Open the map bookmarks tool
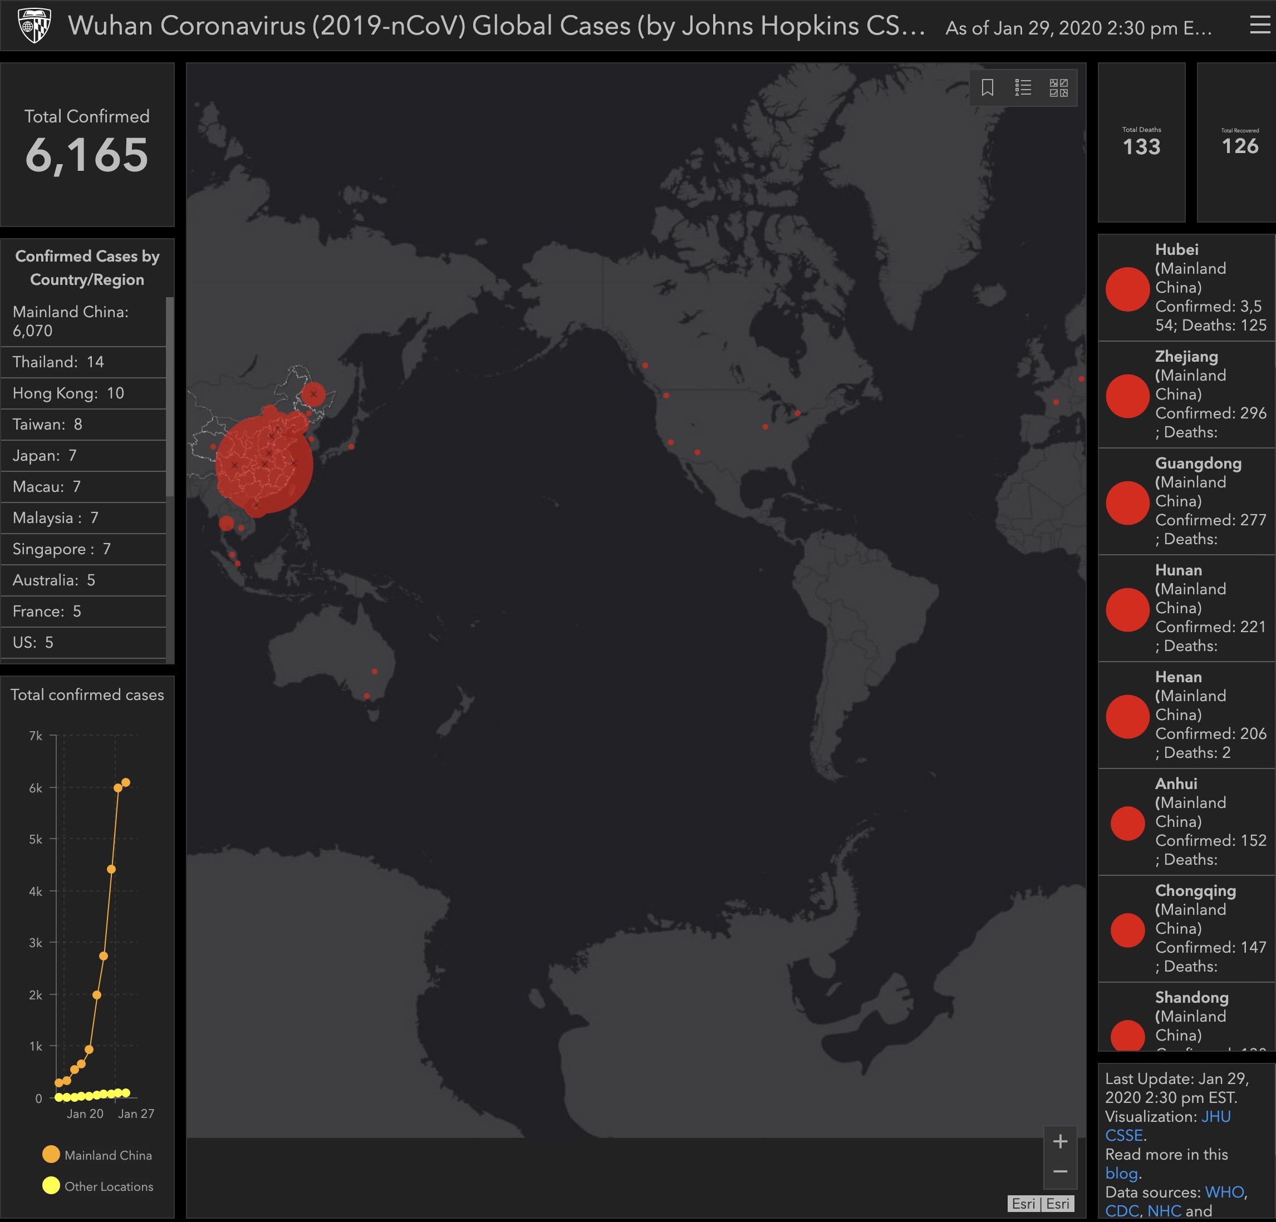 tap(987, 87)
